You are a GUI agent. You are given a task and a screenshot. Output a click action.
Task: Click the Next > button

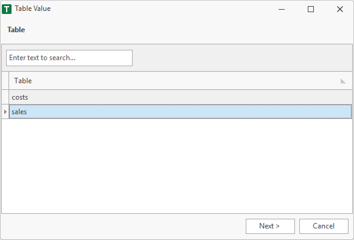[x=270, y=226]
